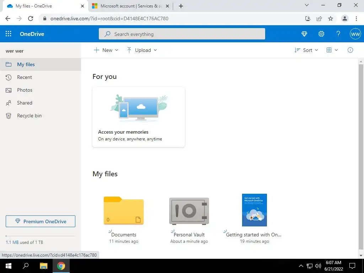Screen dimensions: 364x273
Task: Click the 'About a minute ago' timestamp
Action: point(189,241)
